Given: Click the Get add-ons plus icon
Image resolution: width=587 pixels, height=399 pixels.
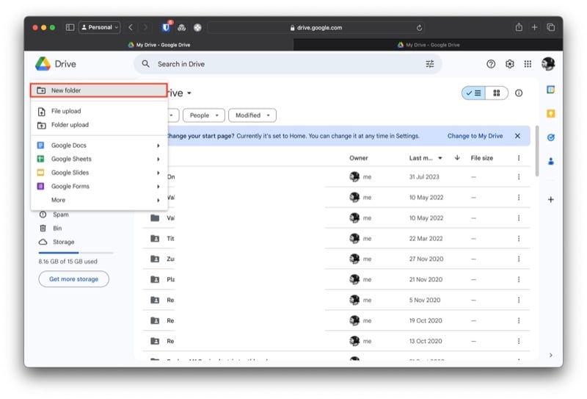Looking at the screenshot, I should click(551, 200).
